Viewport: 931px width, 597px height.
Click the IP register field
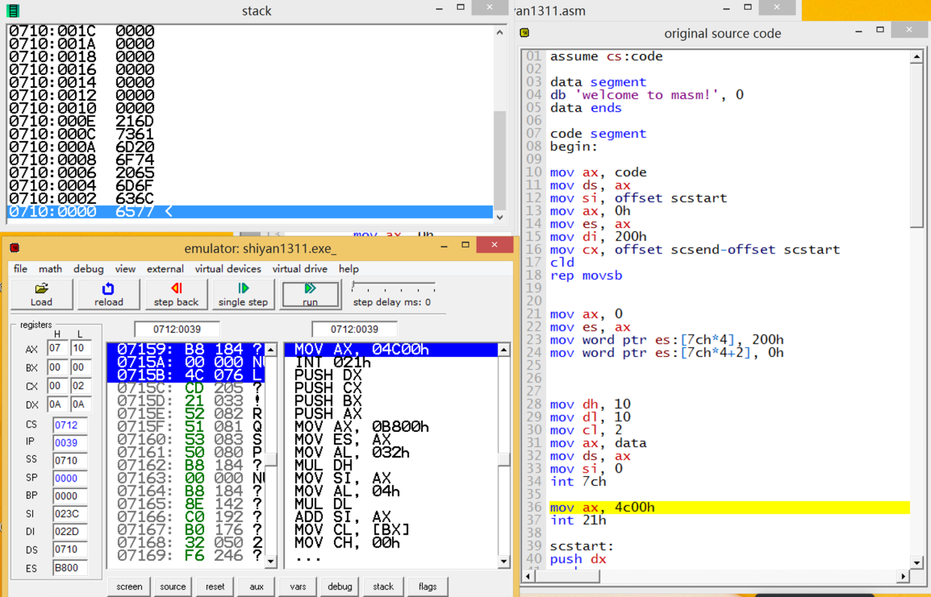(x=70, y=442)
